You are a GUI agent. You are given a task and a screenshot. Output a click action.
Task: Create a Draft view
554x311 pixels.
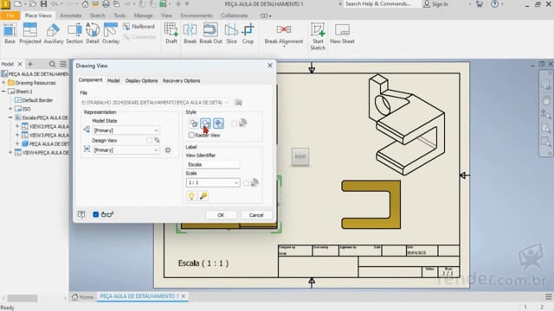171,34
